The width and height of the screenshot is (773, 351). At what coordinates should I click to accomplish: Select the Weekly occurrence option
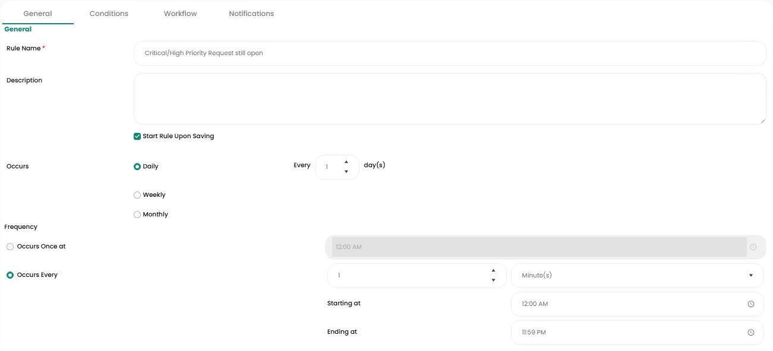pos(137,195)
